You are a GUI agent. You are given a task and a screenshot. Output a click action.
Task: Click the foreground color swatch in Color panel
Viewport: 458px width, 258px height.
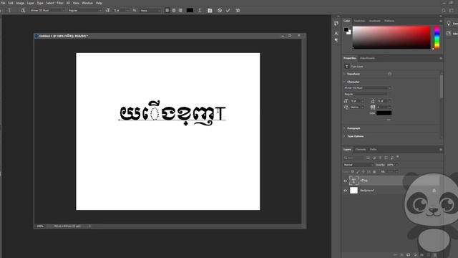click(x=346, y=29)
